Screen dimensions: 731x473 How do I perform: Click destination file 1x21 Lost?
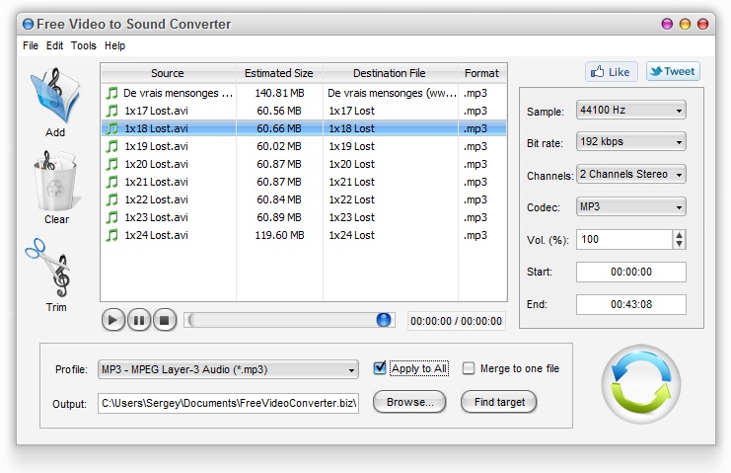(x=351, y=182)
